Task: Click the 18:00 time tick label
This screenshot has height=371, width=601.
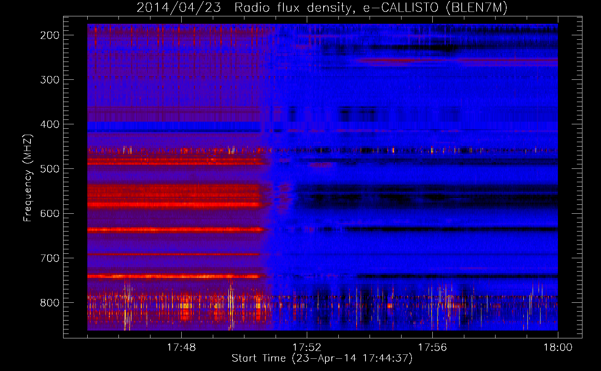Action: tap(558, 347)
